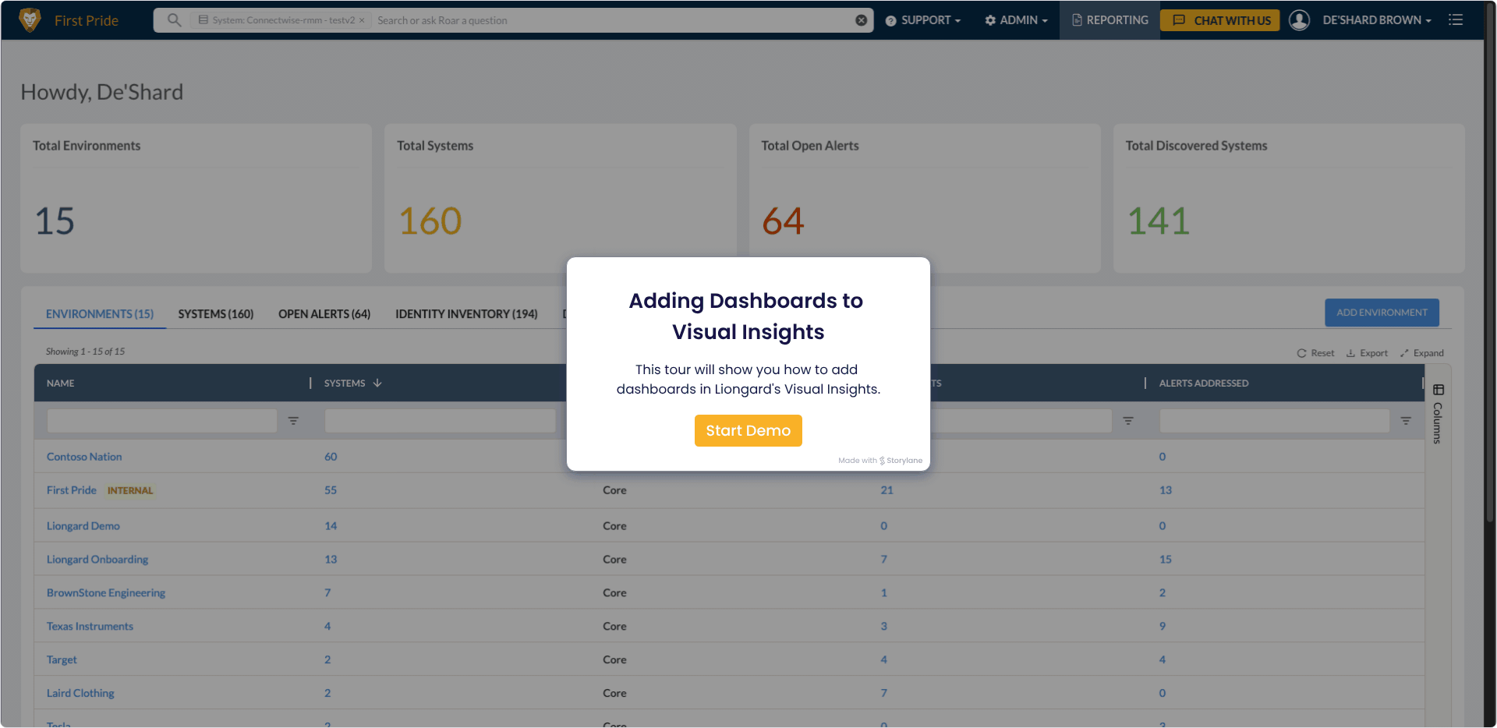Open Name column filter options icon

coord(293,421)
